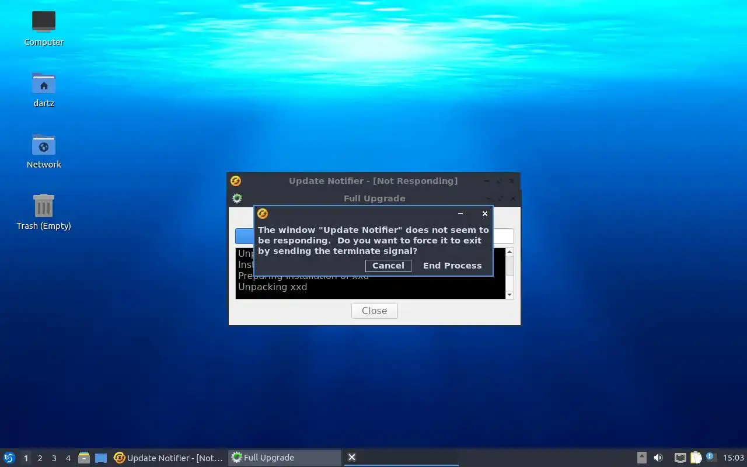Click the log scrollbar up arrow
747x467 pixels.
(509, 252)
